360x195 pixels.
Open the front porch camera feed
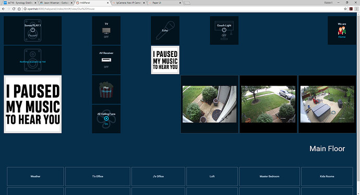pos(209,104)
